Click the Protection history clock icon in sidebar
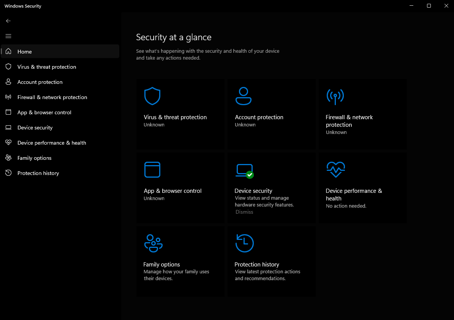 8,173
